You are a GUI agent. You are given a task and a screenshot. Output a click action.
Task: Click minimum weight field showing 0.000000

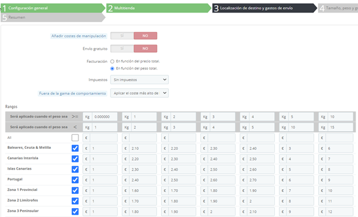point(105,117)
